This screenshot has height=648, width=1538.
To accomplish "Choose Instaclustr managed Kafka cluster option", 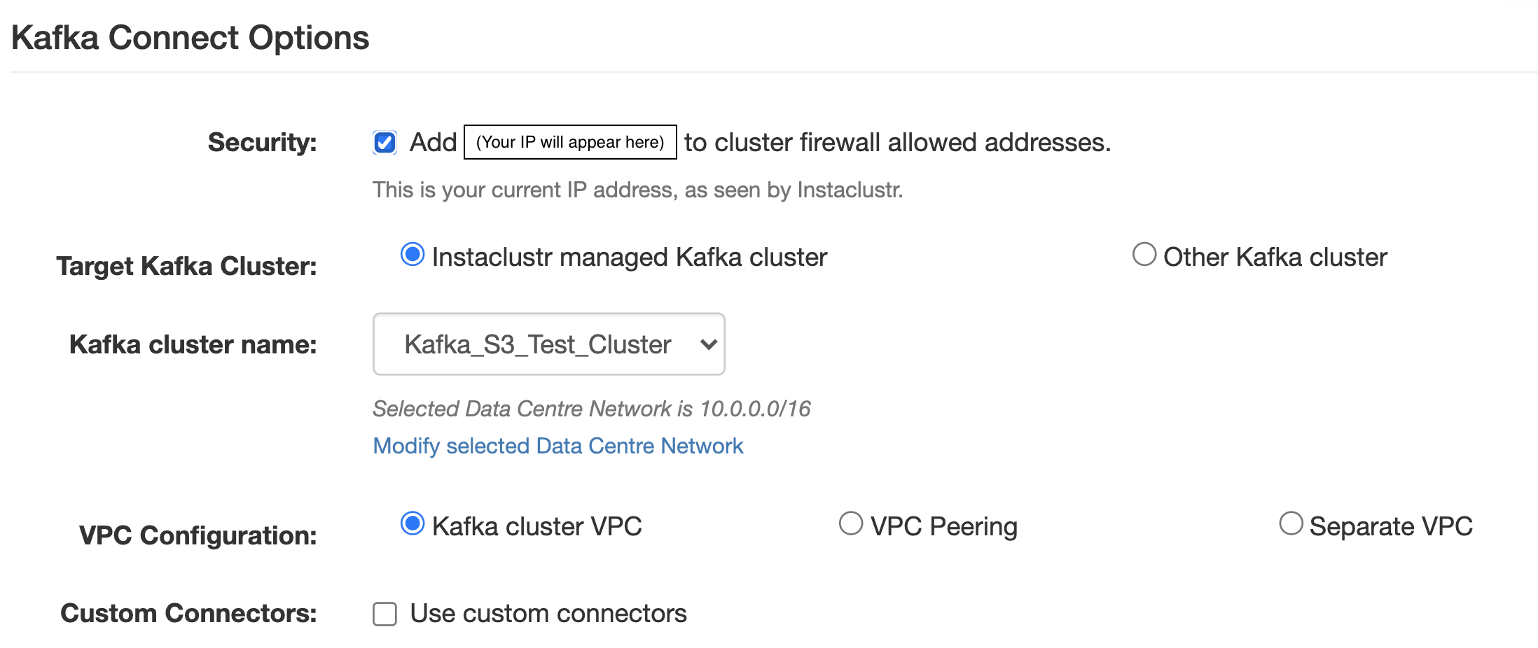I will point(413,254).
